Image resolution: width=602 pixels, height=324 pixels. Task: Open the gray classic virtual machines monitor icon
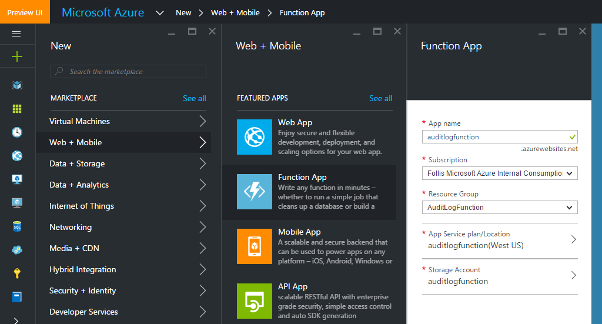[17, 203]
